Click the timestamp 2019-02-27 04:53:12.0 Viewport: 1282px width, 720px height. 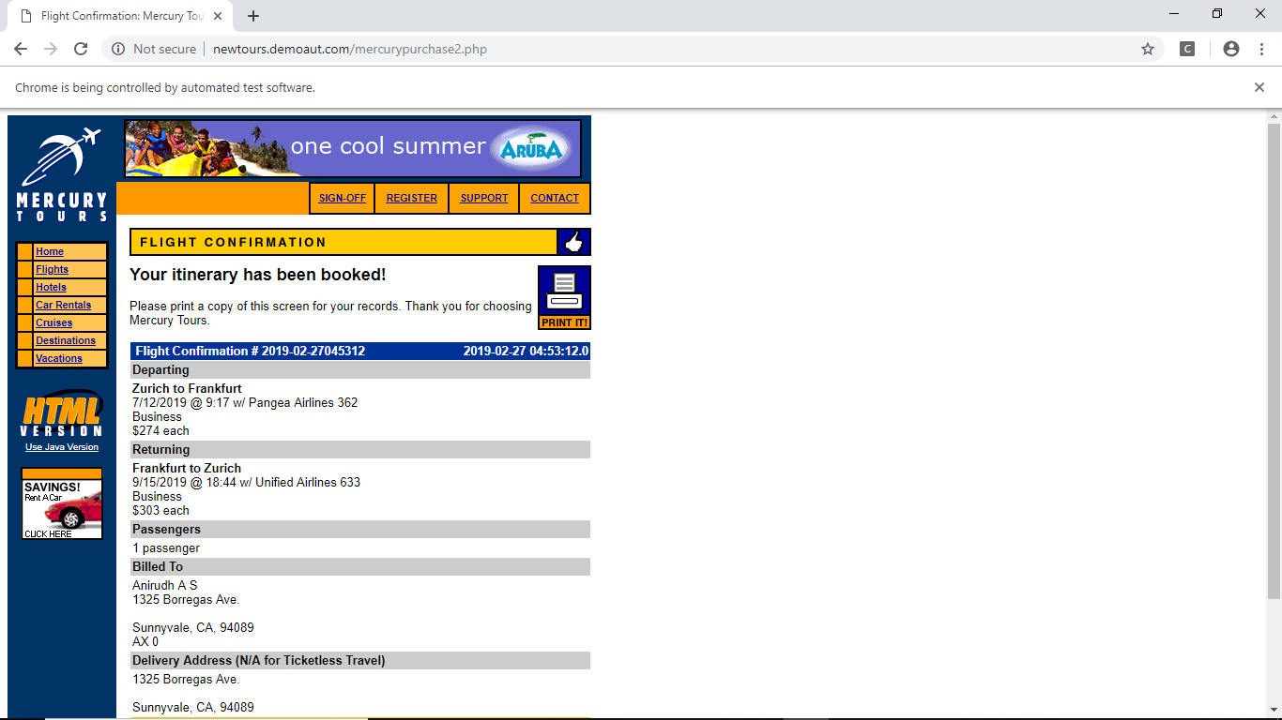pos(526,352)
